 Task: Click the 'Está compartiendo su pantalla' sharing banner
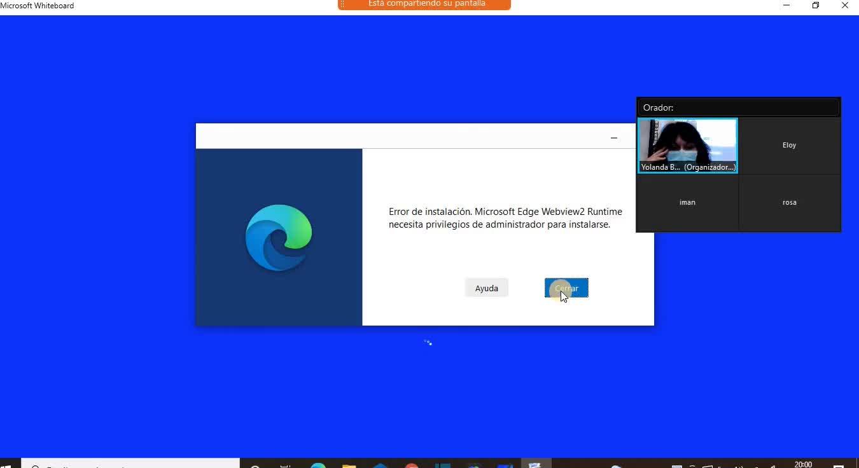pos(424,4)
